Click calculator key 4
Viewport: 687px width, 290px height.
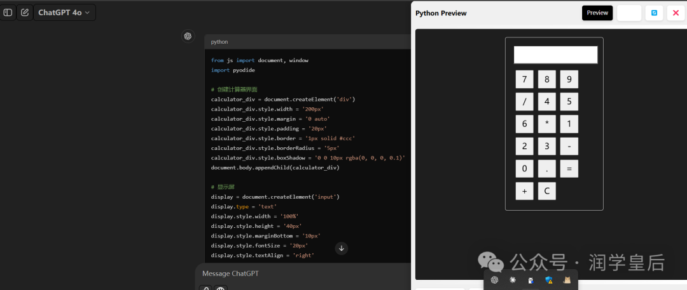coord(547,102)
